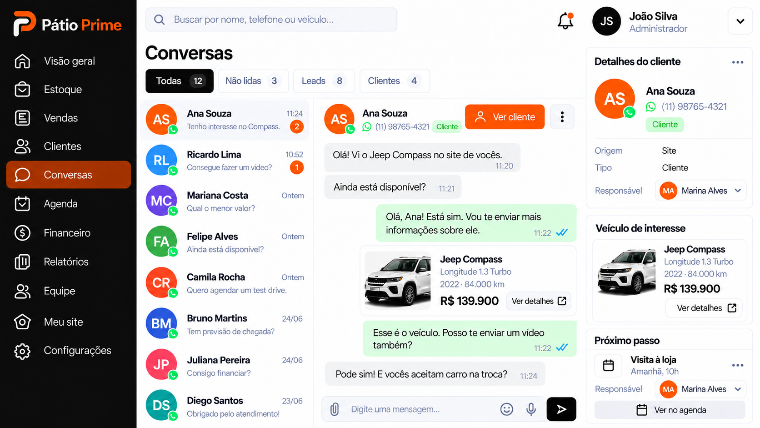The height and width of the screenshot is (428, 760).
Task: Click Origem value Site
Action: [x=669, y=151]
